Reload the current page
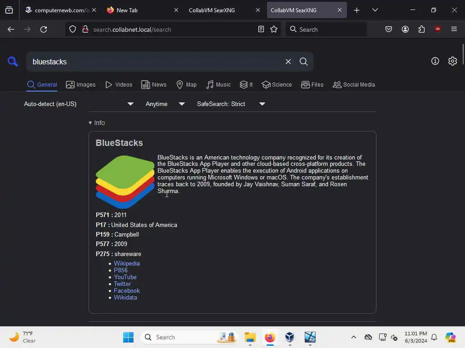Image resolution: width=465 pixels, height=348 pixels. pos(44,29)
